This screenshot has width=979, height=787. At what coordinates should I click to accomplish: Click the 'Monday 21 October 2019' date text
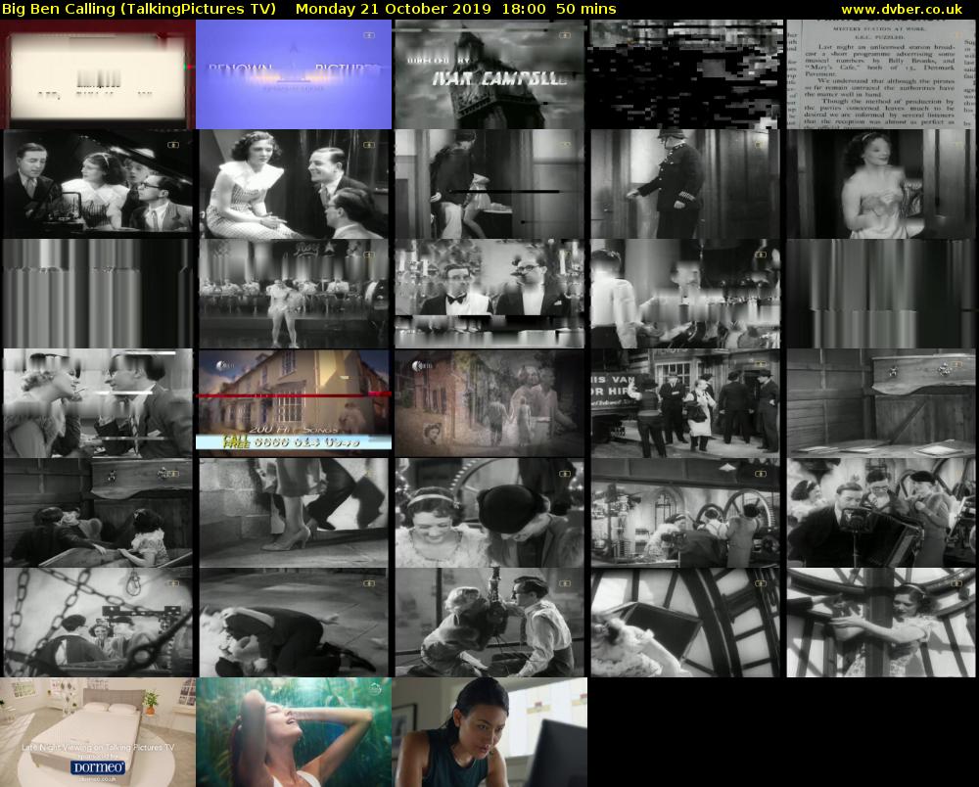[x=394, y=10]
